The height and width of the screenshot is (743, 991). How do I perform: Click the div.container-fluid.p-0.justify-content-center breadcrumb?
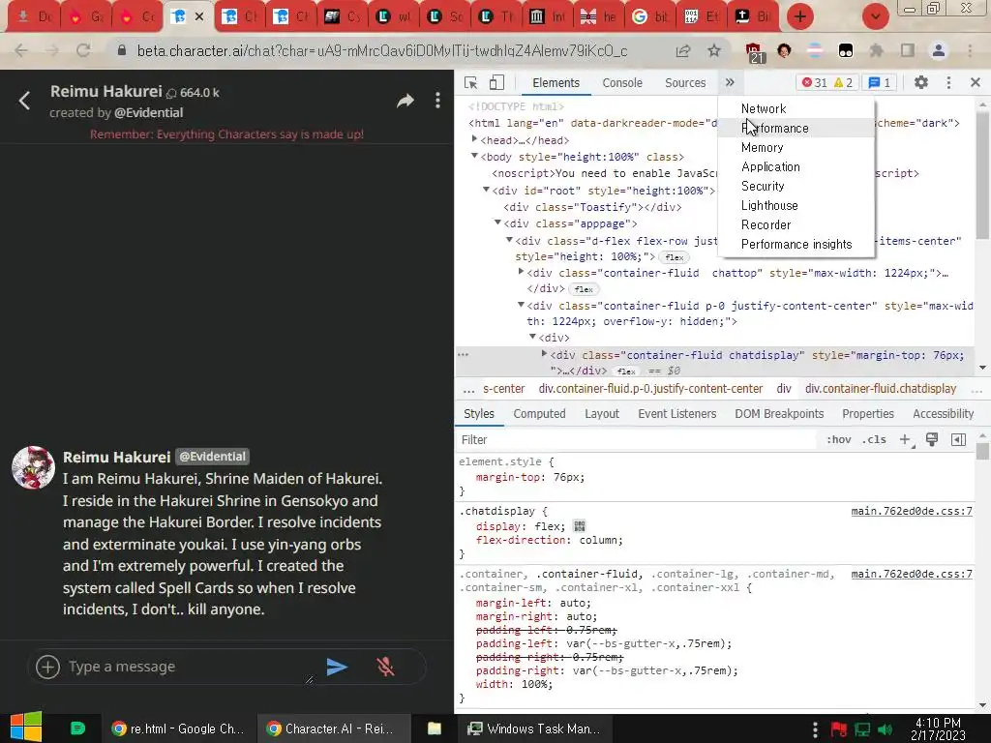(x=650, y=389)
